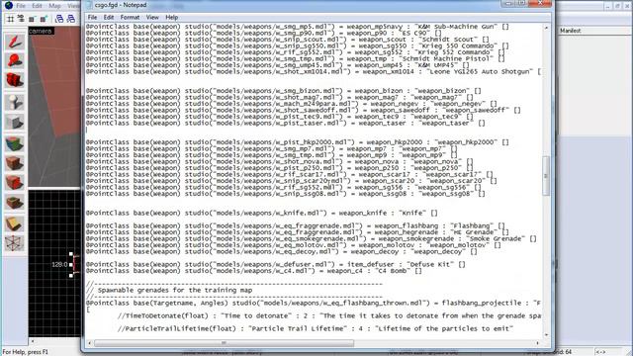Screen dimensions: 633x356
Task: Click the '//ParticleTrailLifetime(float)' line
Action: [316, 328]
